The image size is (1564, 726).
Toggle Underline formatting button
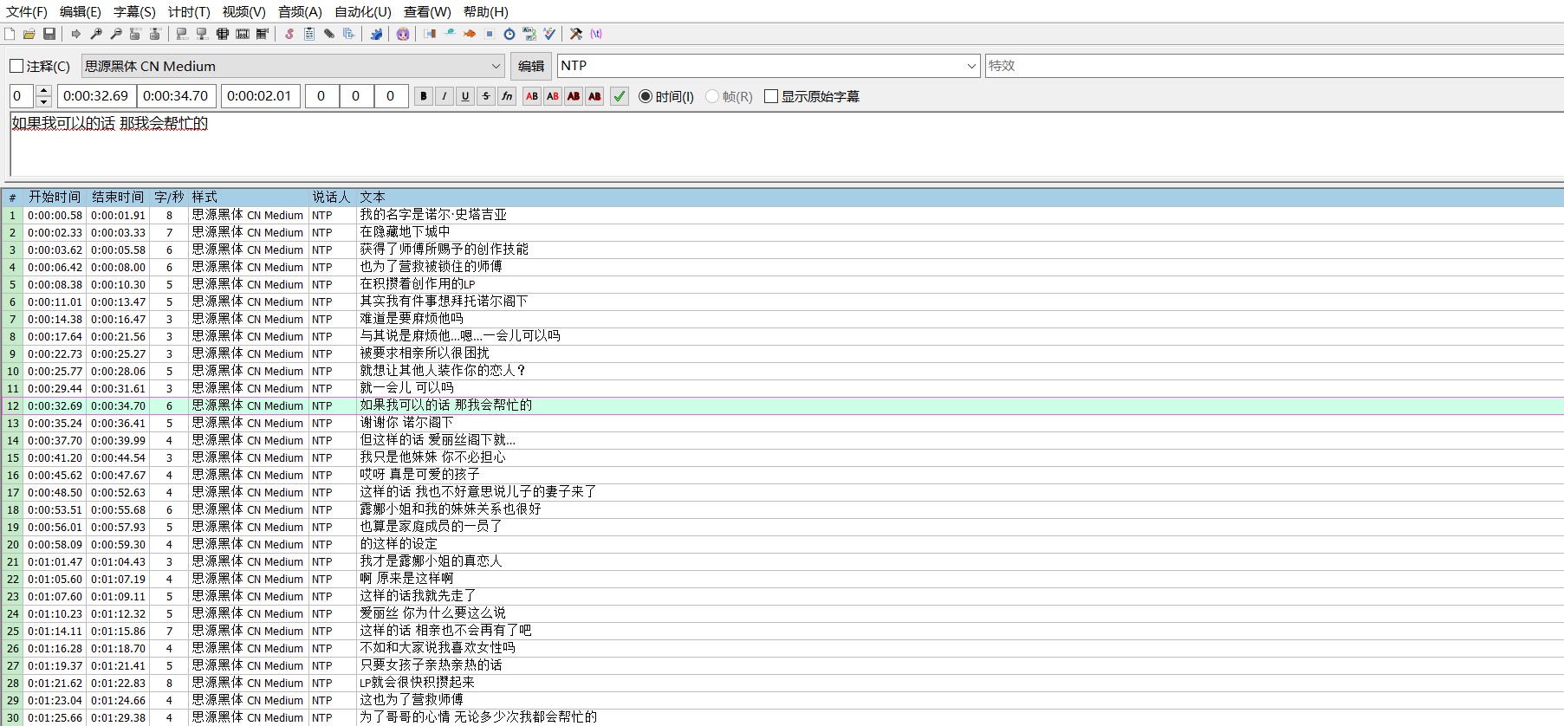click(465, 96)
